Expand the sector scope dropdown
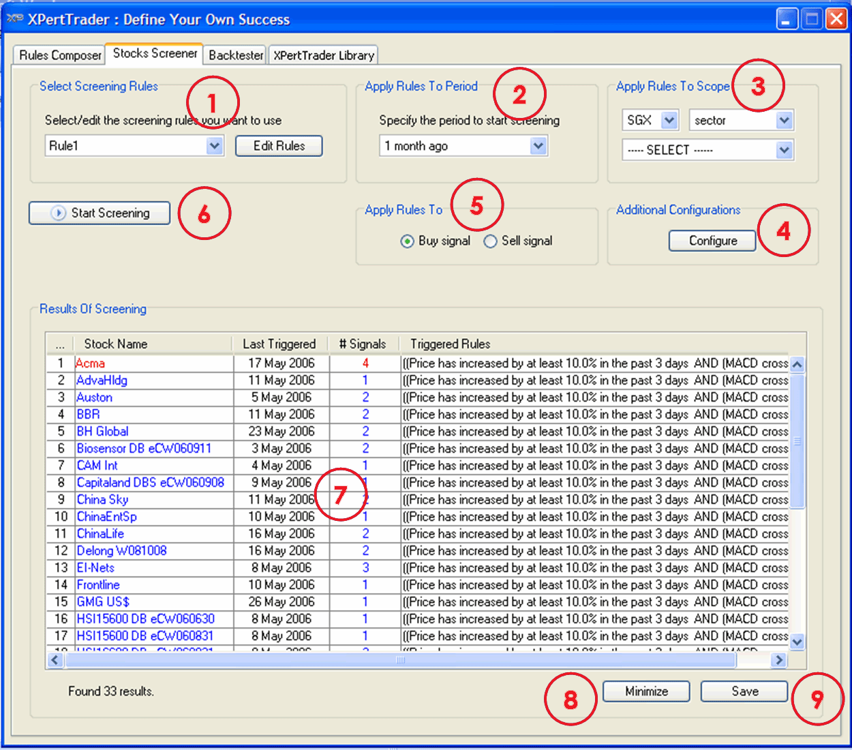The width and height of the screenshot is (852, 750). tap(785, 121)
